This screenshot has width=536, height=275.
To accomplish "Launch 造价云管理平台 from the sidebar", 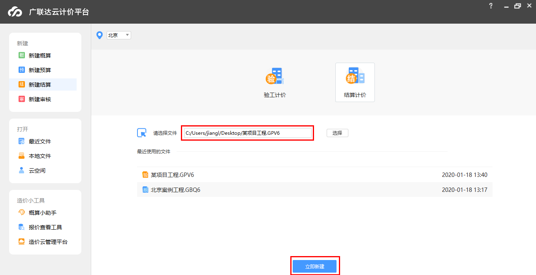I will (x=48, y=242).
